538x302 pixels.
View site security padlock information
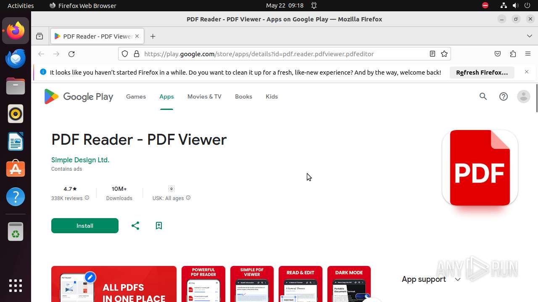click(136, 54)
